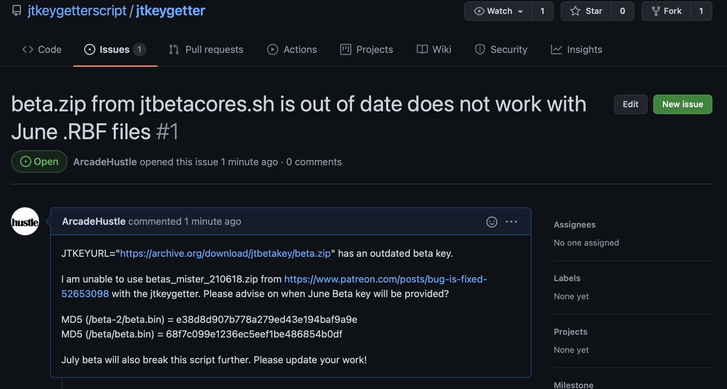The width and height of the screenshot is (727, 389).
Task: Click the '0 comments' text
Action: (x=314, y=162)
